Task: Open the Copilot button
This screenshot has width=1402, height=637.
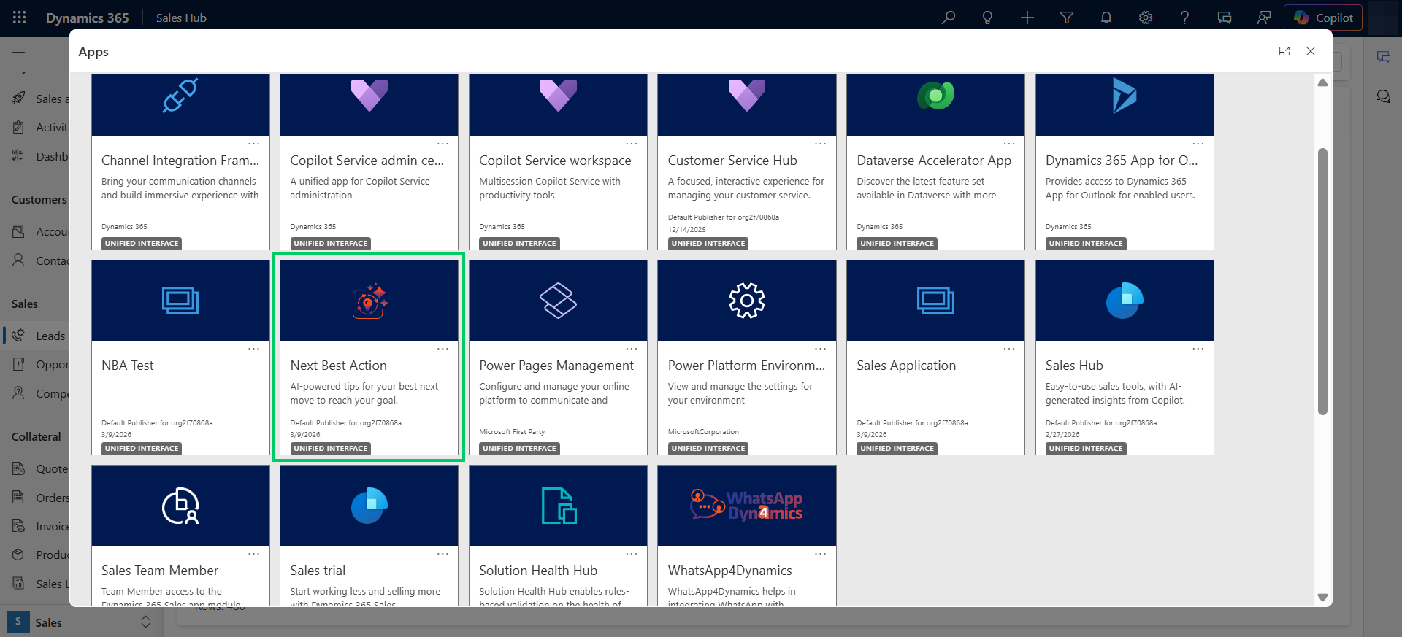Action: [1323, 18]
